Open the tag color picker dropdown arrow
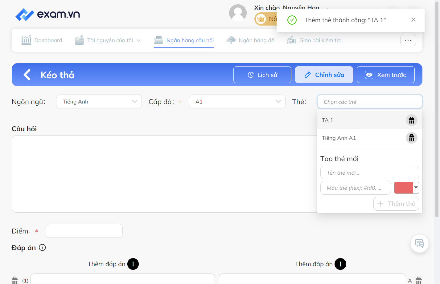440x284 pixels. coord(416,188)
